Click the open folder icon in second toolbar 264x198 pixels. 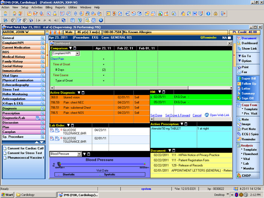(x=6, y=20)
